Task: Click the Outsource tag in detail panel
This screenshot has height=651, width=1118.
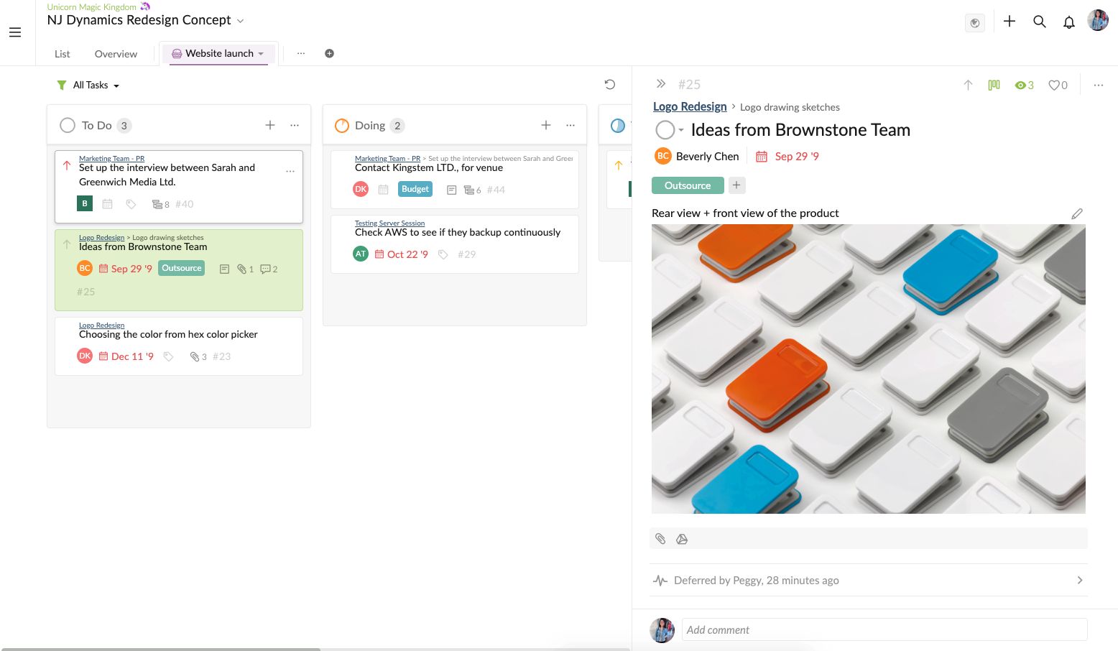Action: pos(688,185)
